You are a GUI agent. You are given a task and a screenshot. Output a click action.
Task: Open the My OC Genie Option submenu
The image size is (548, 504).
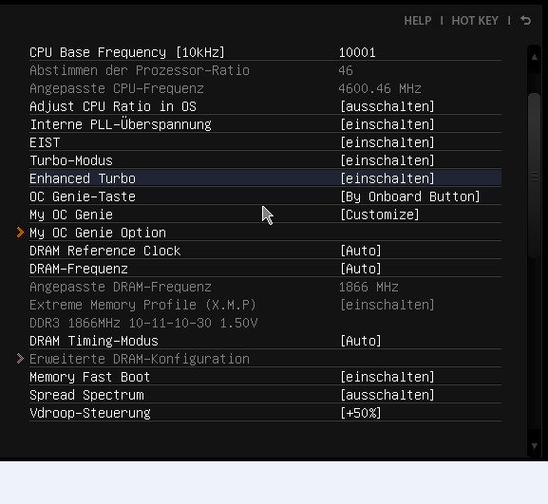pyautogui.click(x=98, y=233)
